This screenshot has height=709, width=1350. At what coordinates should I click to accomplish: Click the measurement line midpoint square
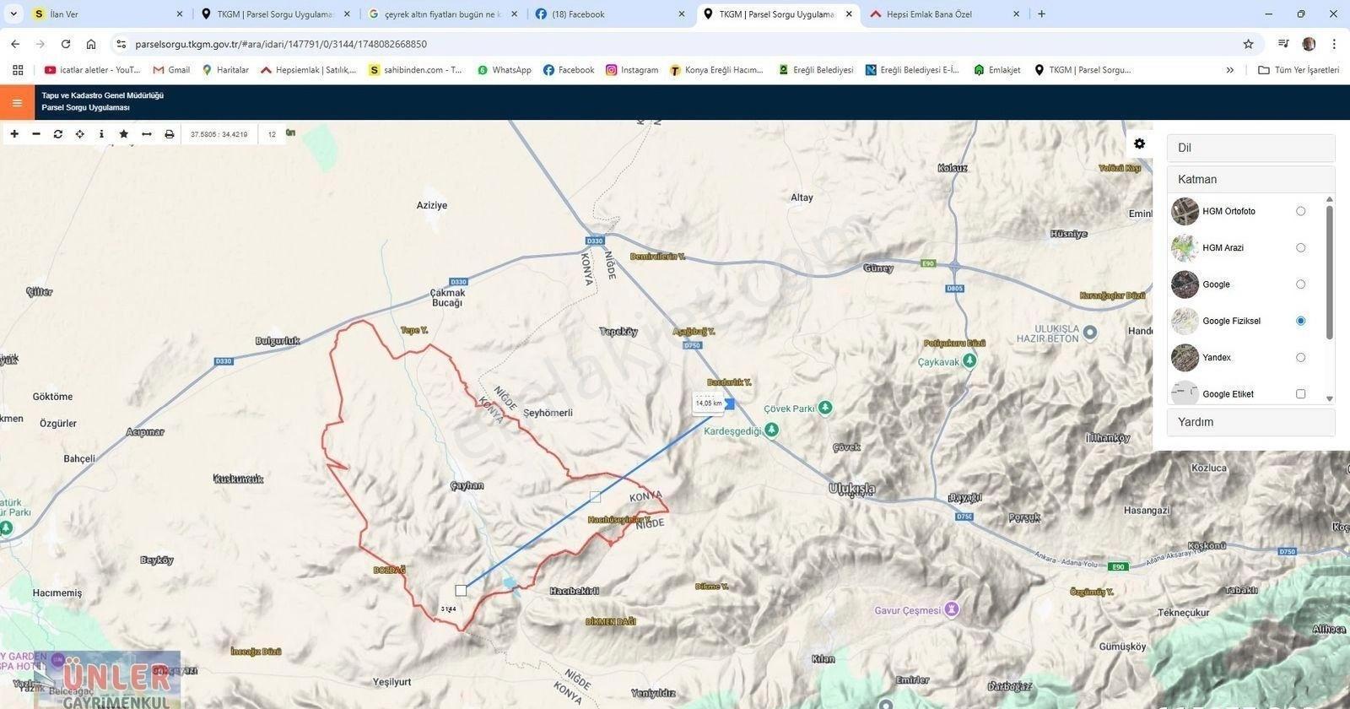point(596,497)
